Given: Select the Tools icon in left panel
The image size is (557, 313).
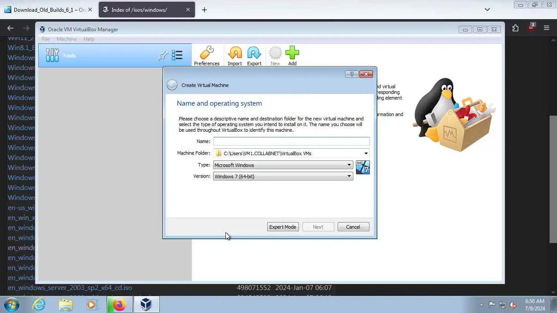Looking at the screenshot, I should click(52, 55).
